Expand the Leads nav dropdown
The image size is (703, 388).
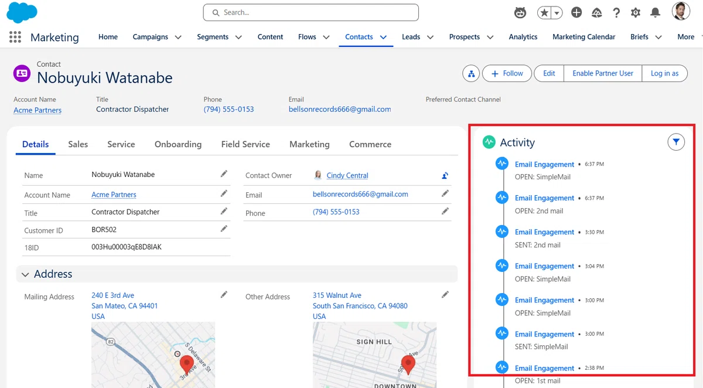[x=431, y=37]
